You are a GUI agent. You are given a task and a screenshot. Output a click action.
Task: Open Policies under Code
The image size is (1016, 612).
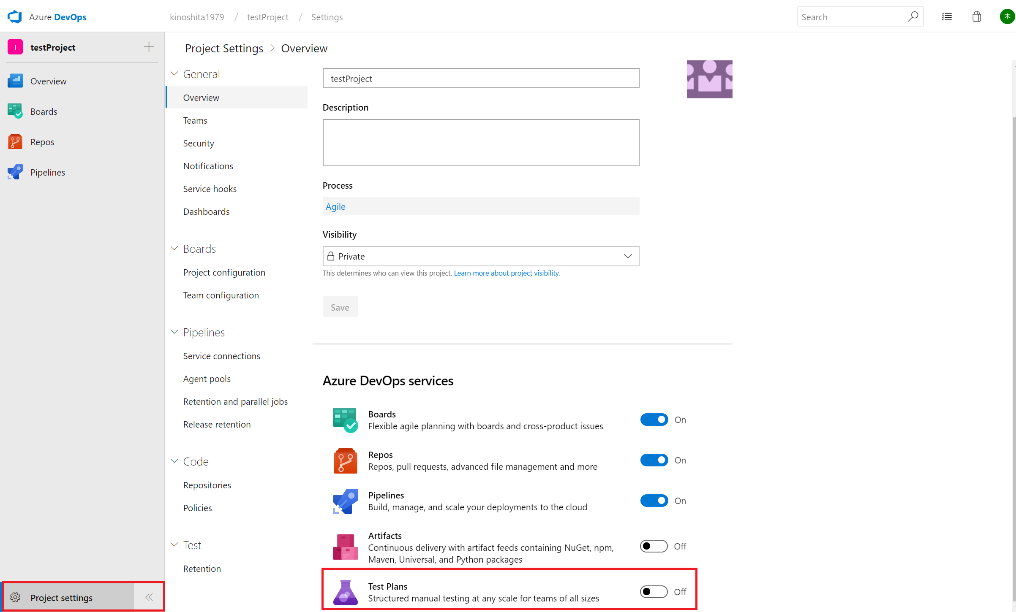(x=197, y=508)
